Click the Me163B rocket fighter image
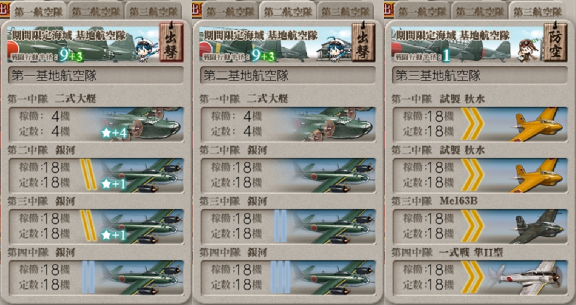576x305 pixels. [x=537, y=226]
